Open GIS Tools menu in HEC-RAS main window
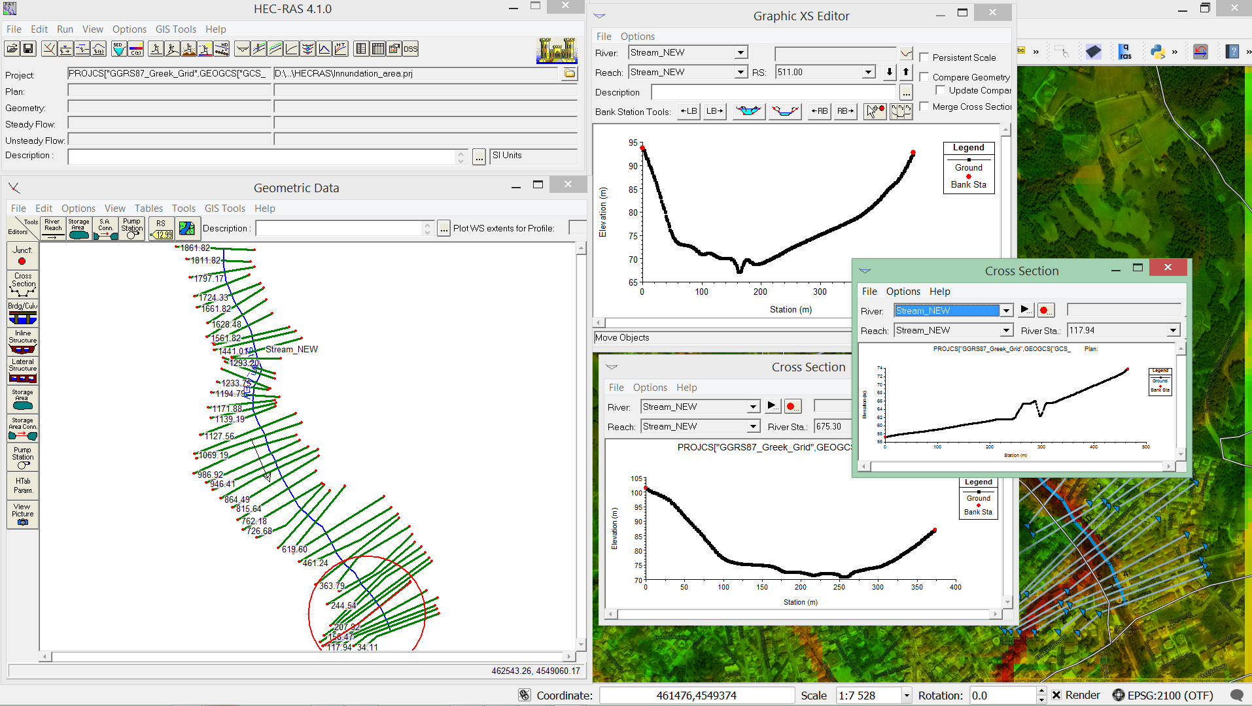 click(175, 29)
